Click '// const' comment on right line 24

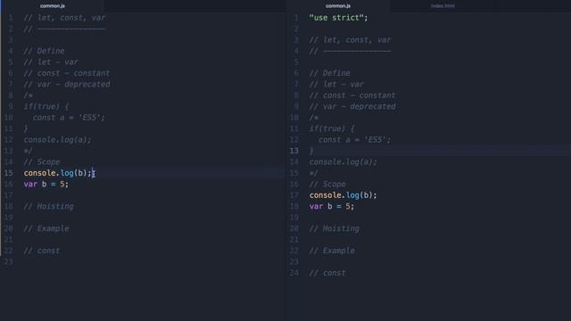click(327, 273)
